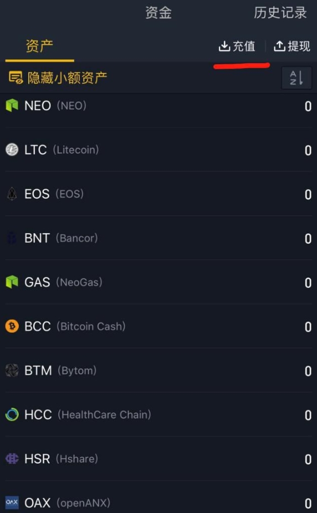The width and height of the screenshot is (317, 513).
Task: Tap the 提现 withdraw button
Action: point(292,46)
